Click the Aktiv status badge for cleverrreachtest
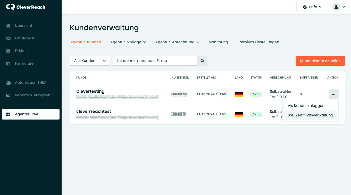 click(256, 114)
